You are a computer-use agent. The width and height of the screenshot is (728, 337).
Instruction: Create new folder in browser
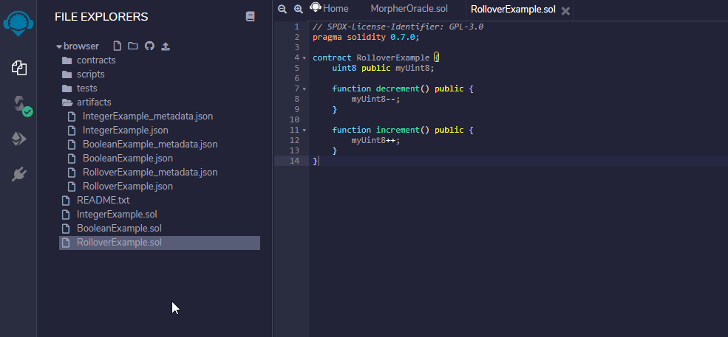point(133,46)
